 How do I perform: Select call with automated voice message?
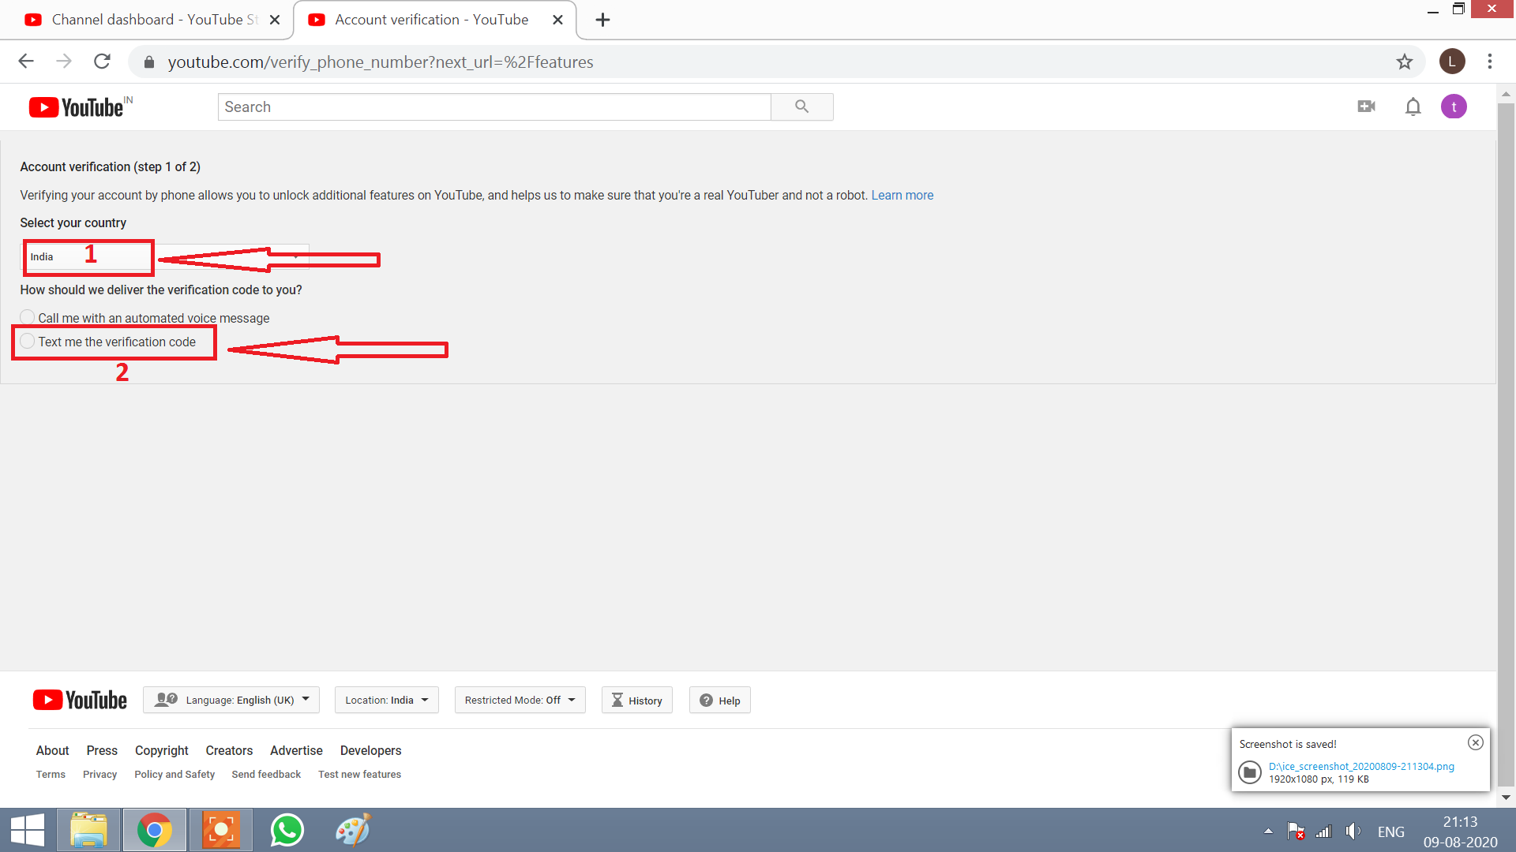click(x=28, y=317)
